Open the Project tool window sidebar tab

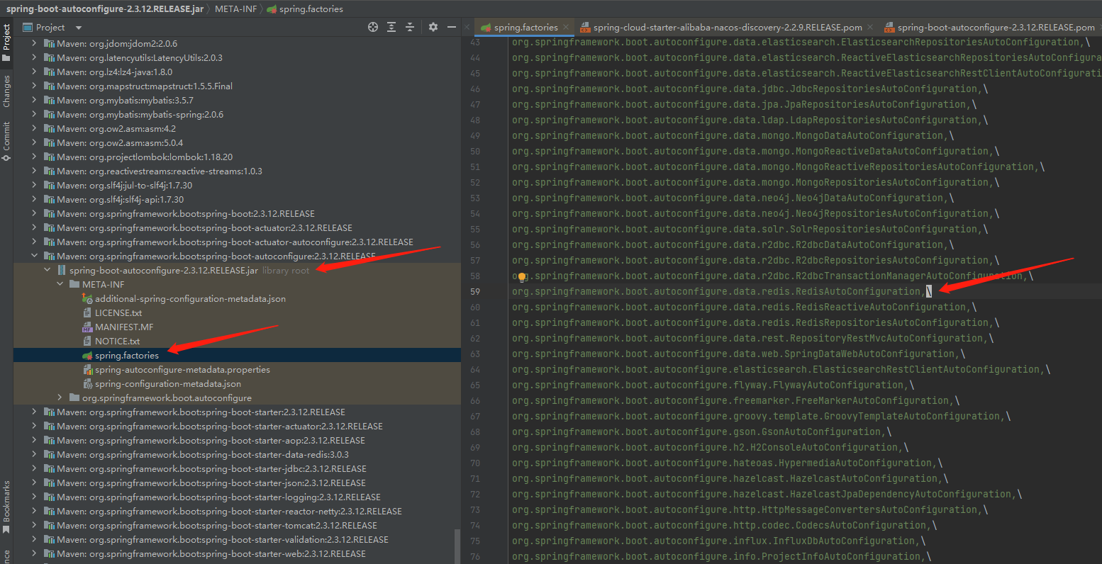pos(6,43)
